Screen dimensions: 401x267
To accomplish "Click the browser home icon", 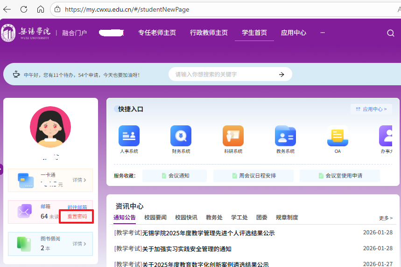I will [41, 9].
